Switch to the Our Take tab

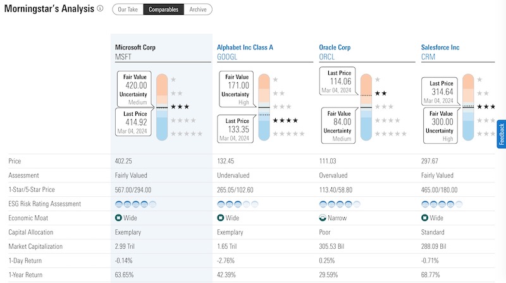click(127, 9)
